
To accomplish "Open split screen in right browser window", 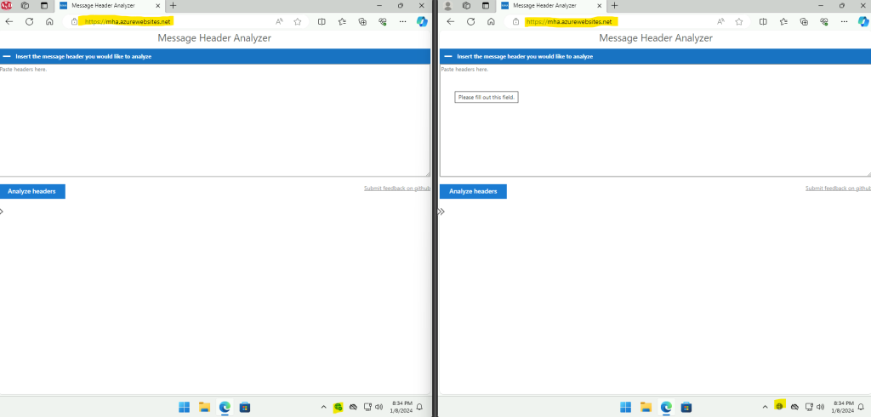I will (x=763, y=21).
